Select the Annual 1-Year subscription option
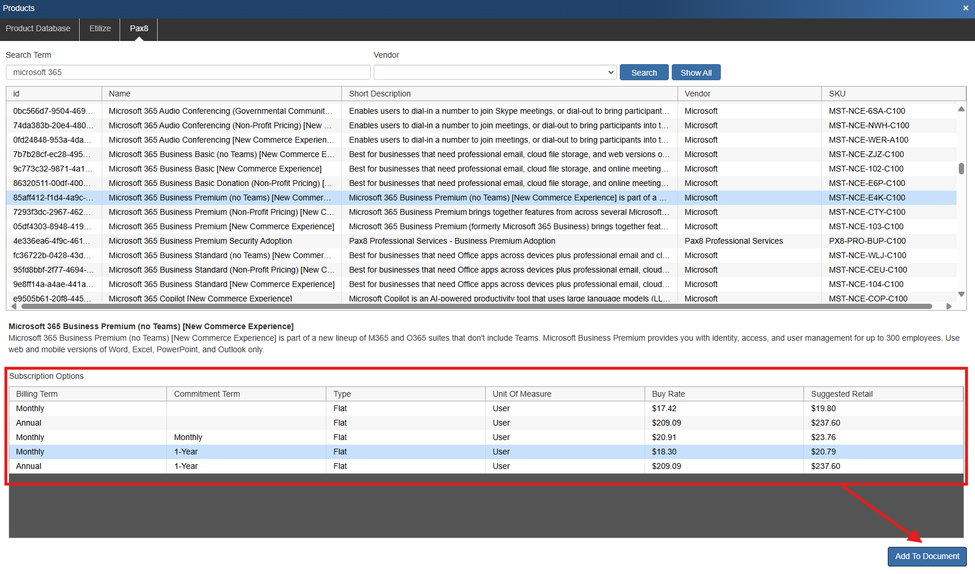This screenshot has width=975, height=574. coord(186,466)
